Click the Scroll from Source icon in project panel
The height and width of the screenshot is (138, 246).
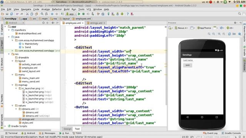(43, 23)
